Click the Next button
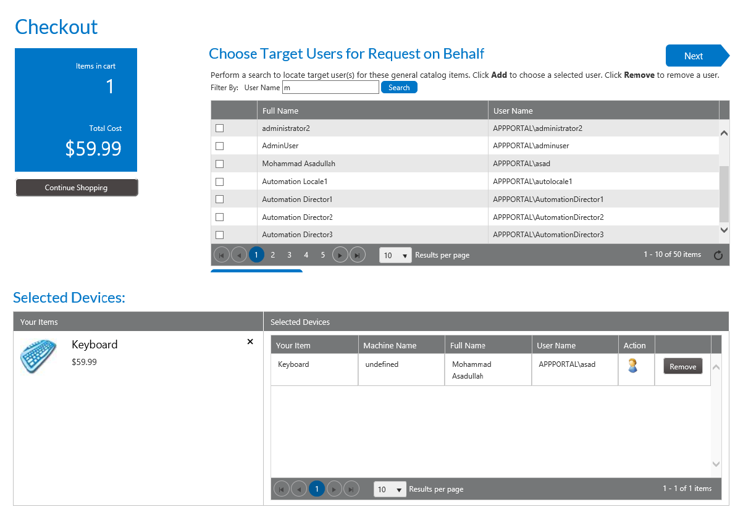Viewport: 743px width, 512px height. [x=694, y=56]
